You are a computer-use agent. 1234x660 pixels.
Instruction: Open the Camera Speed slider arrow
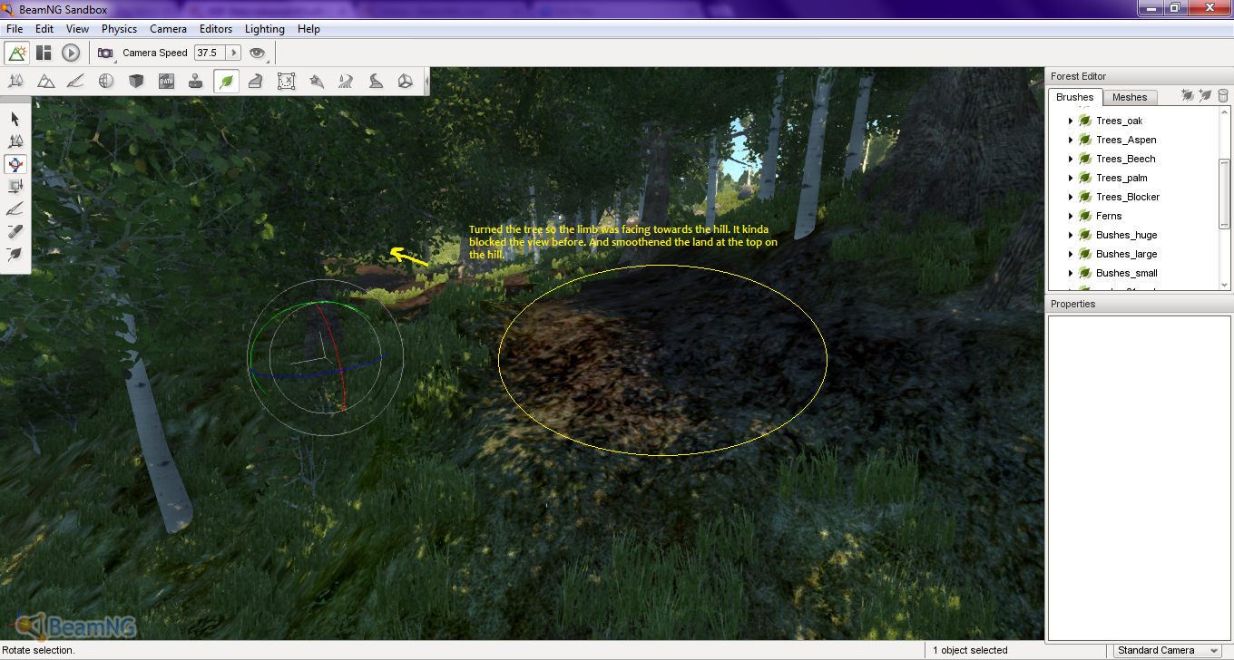pos(233,53)
